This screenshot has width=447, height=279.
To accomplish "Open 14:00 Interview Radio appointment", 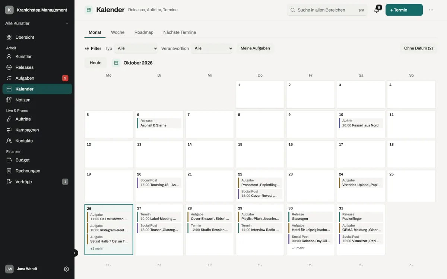I will click(260, 228).
